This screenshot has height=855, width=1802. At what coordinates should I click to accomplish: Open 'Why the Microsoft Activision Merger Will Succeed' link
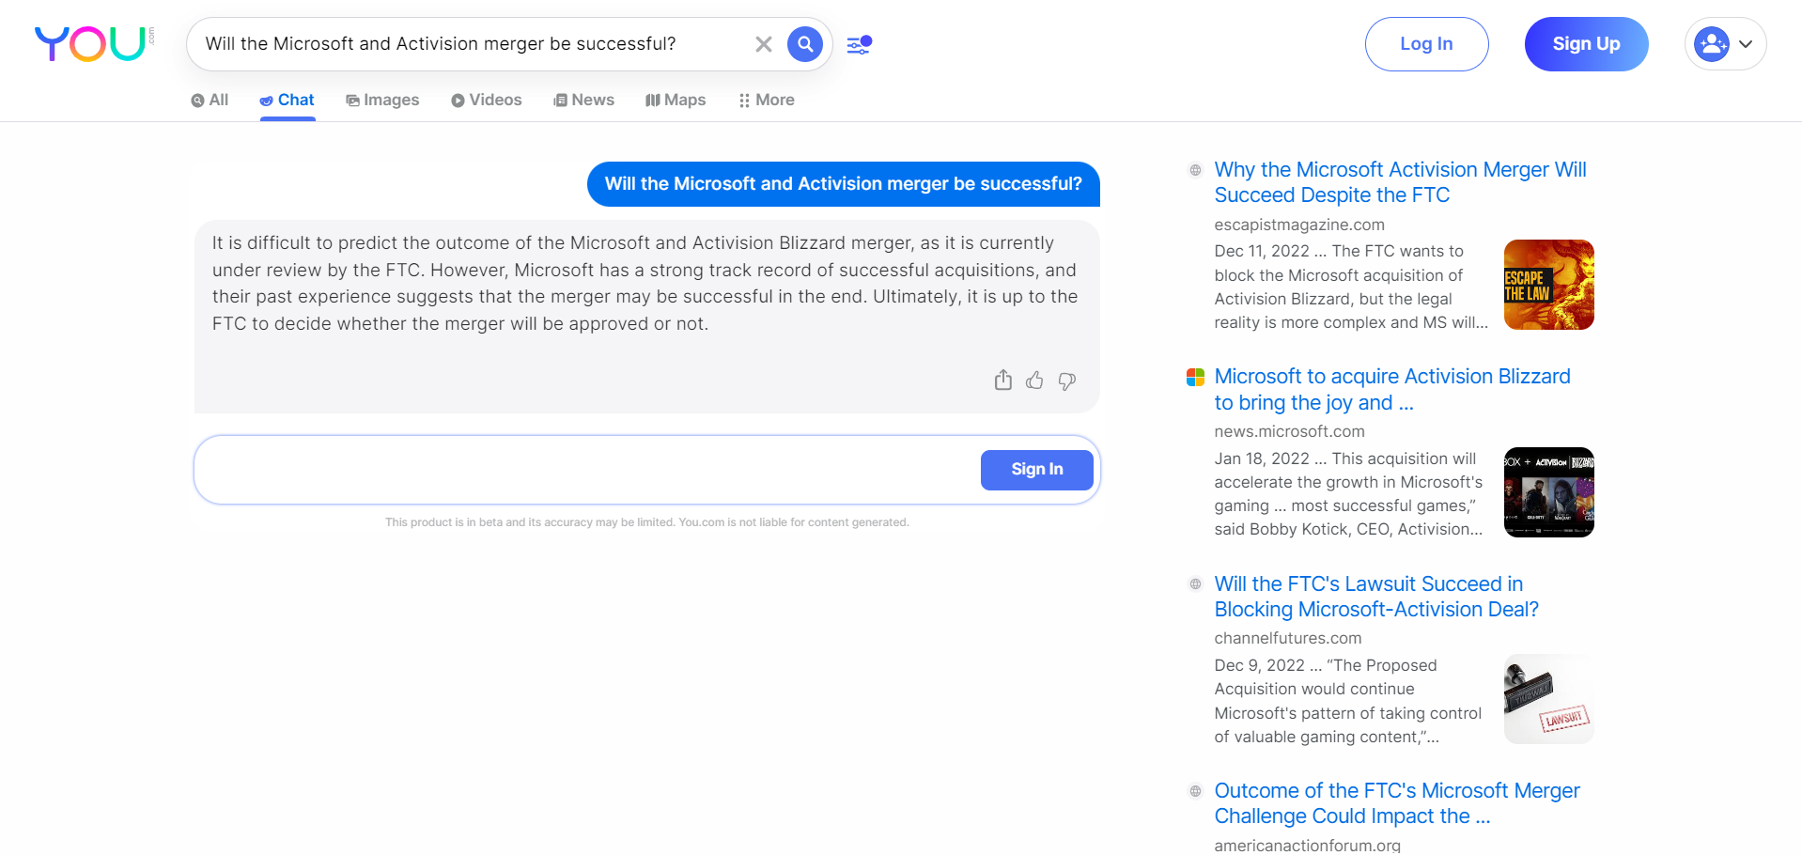coord(1400,182)
